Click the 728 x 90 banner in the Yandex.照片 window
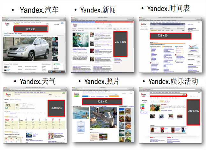This screenshot has width=206, height=150. (102, 101)
